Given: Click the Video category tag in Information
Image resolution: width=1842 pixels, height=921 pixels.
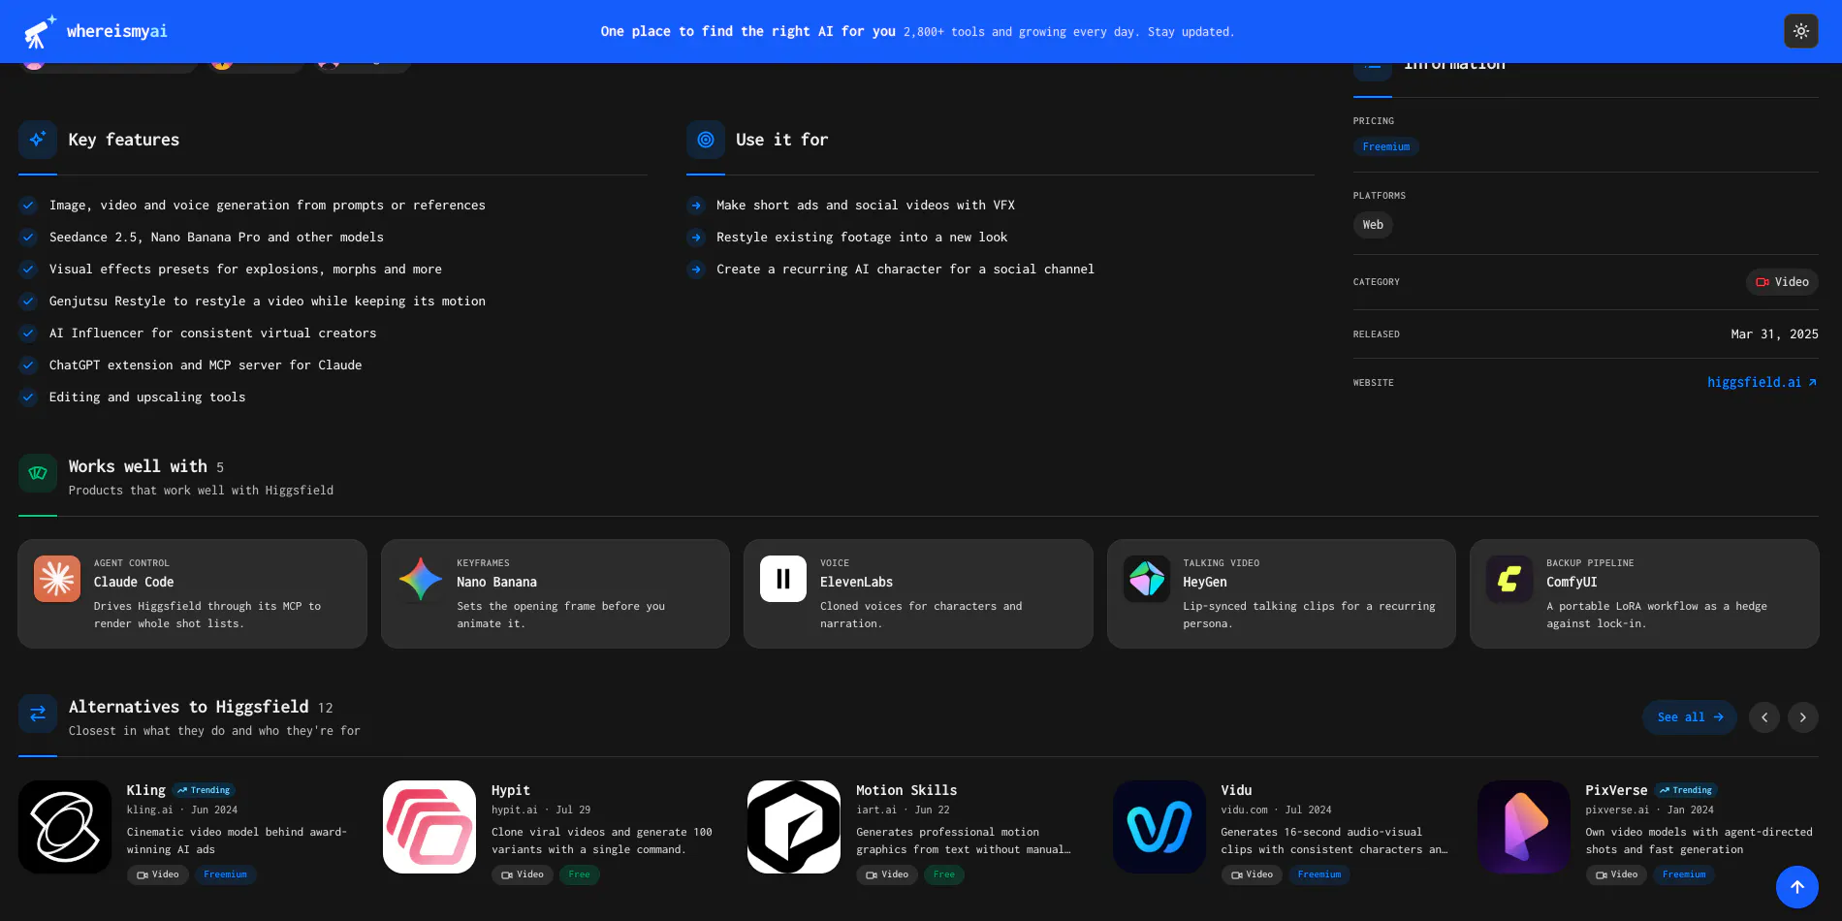Looking at the screenshot, I should click(1782, 282).
